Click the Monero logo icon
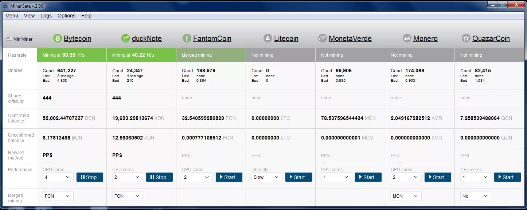This screenshot has height=210, width=527. (x=407, y=38)
